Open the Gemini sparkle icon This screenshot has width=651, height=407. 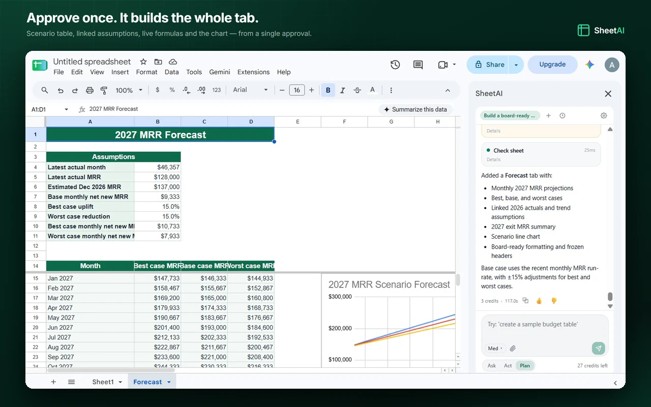coord(590,65)
